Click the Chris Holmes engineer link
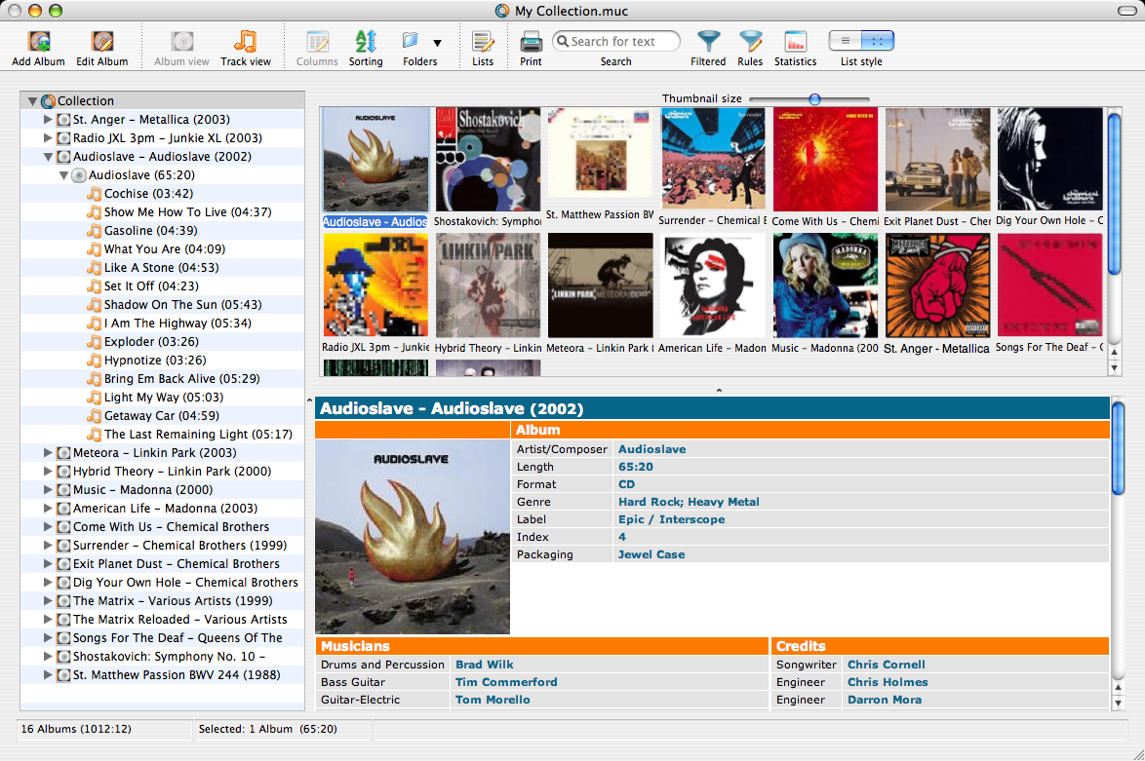 (888, 682)
